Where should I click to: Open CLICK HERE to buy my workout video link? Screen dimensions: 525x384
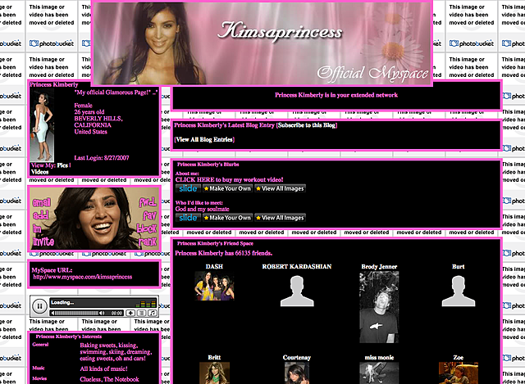tap(230, 179)
